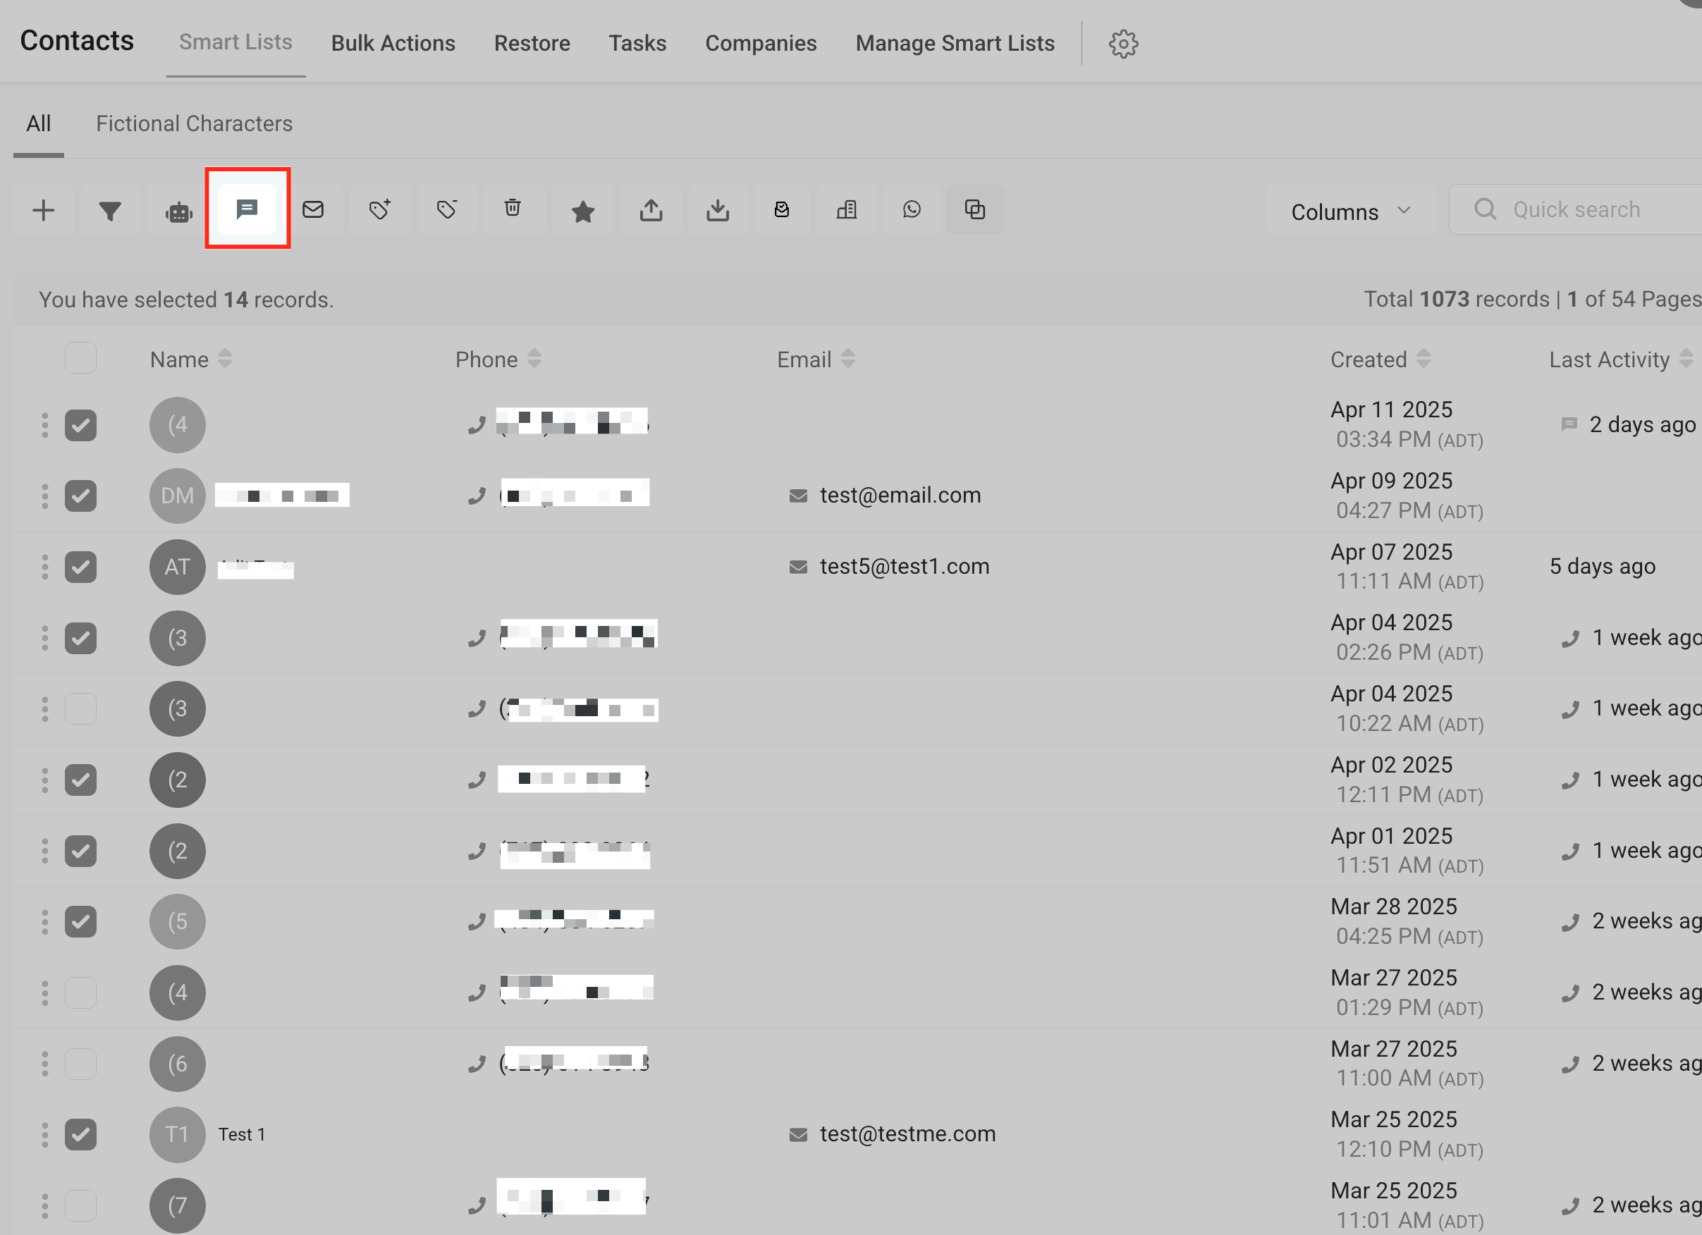The width and height of the screenshot is (1702, 1235).
Task: Tick the select-all header checkbox
Action: click(x=80, y=358)
